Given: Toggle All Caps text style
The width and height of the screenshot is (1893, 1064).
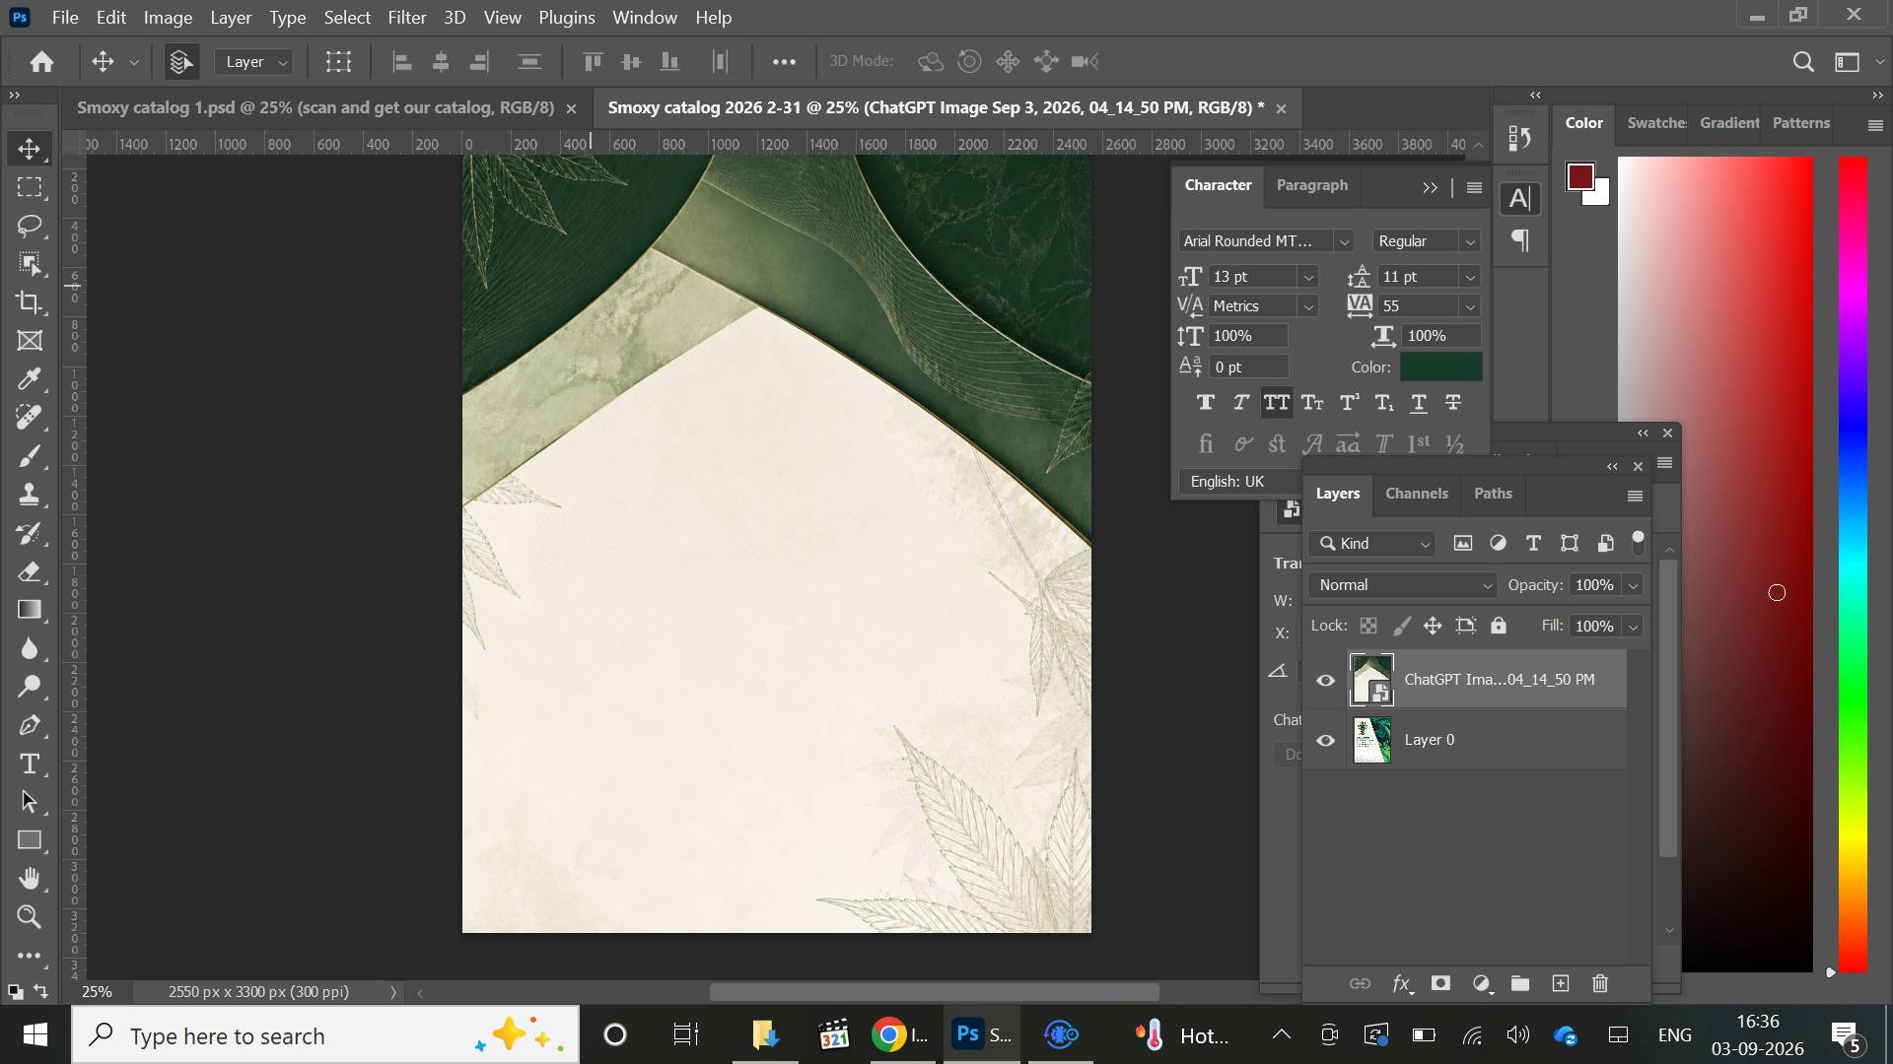Looking at the screenshot, I should [1276, 402].
